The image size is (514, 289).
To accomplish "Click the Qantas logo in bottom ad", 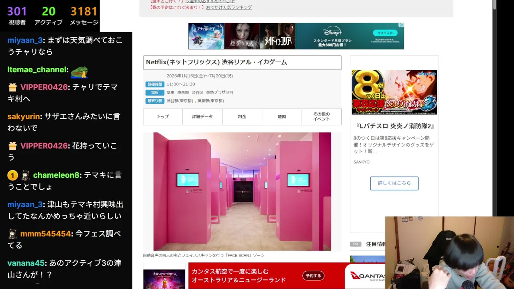I will pyautogui.click(x=367, y=276).
